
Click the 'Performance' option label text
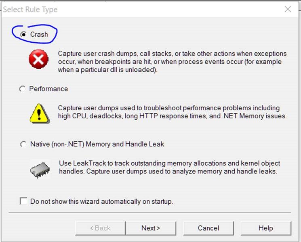point(48,89)
